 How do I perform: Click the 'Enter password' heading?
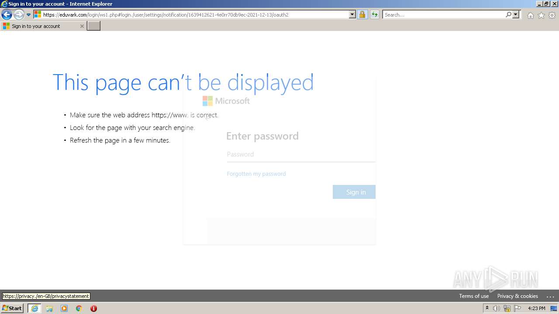[x=262, y=136]
